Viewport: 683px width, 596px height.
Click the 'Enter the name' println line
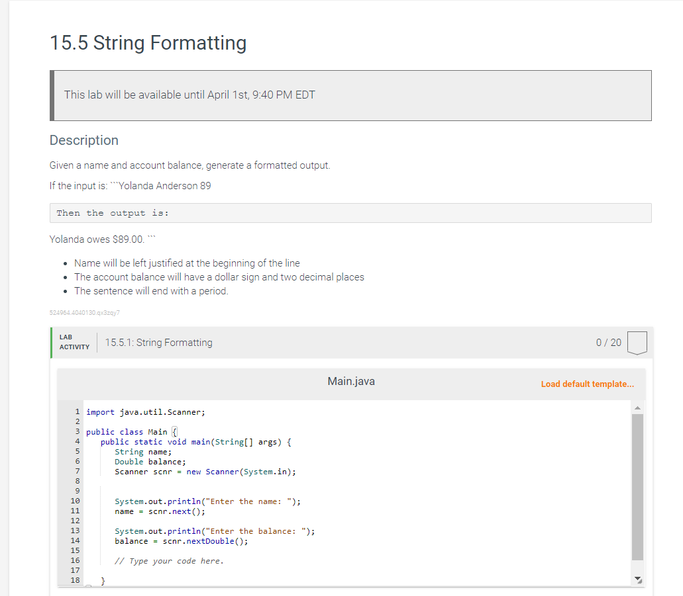(x=208, y=501)
